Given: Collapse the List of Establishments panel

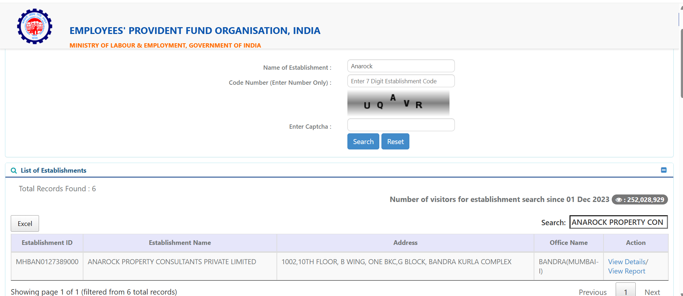Looking at the screenshot, I should (x=664, y=170).
